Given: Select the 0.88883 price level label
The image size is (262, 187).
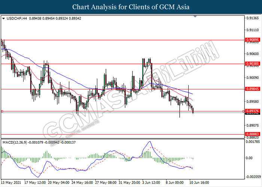Looking at the screenshot, I should [x=253, y=134].
